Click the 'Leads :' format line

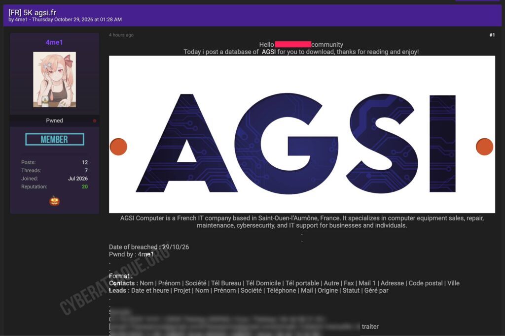coord(249,290)
